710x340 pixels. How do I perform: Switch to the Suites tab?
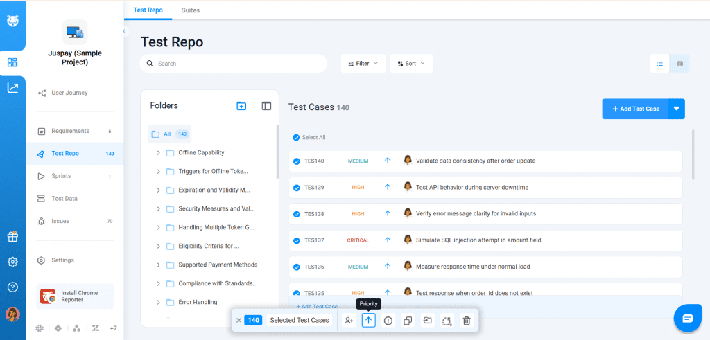pos(191,10)
